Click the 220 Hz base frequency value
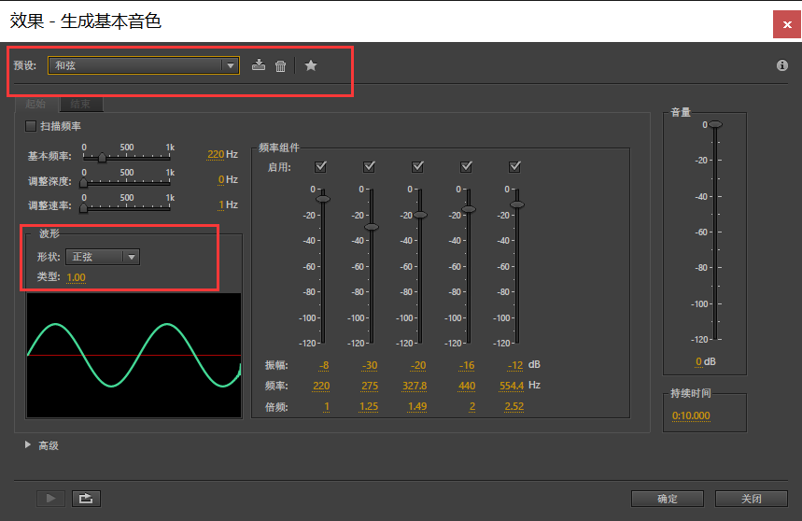This screenshot has height=521, width=802. coord(216,154)
